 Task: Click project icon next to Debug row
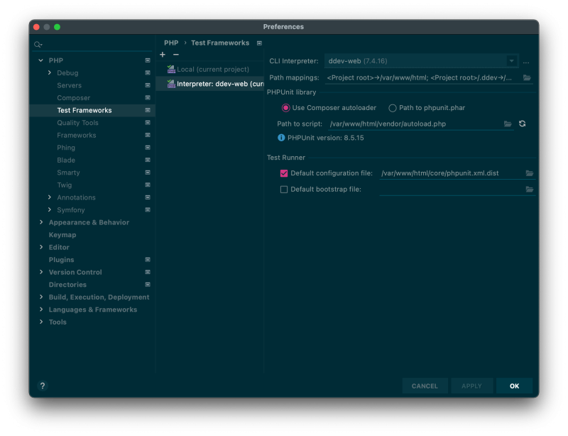148,73
